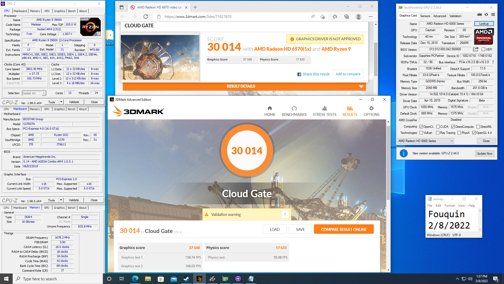Open Microsoft Edge from the taskbar
504x284 pixels.
click(x=135, y=279)
